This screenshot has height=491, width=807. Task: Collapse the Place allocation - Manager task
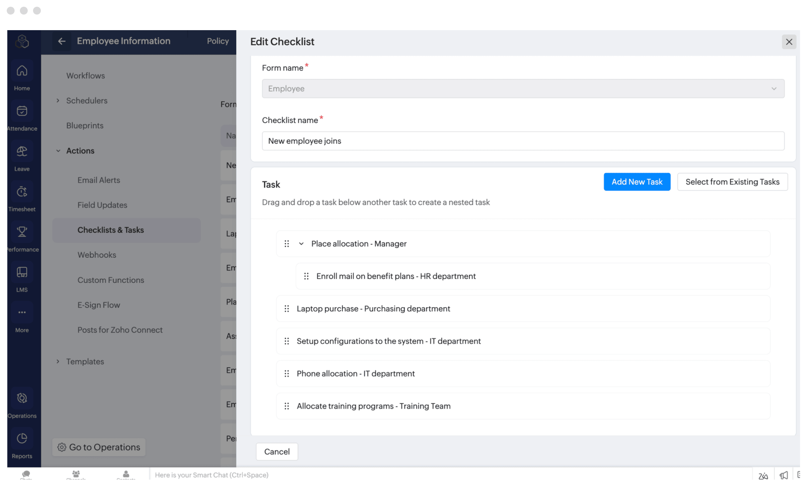coord(301,244)
